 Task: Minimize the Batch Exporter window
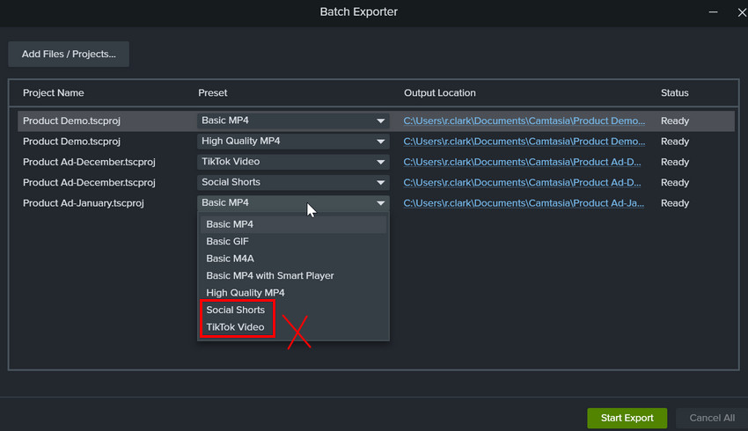point(713,12)
